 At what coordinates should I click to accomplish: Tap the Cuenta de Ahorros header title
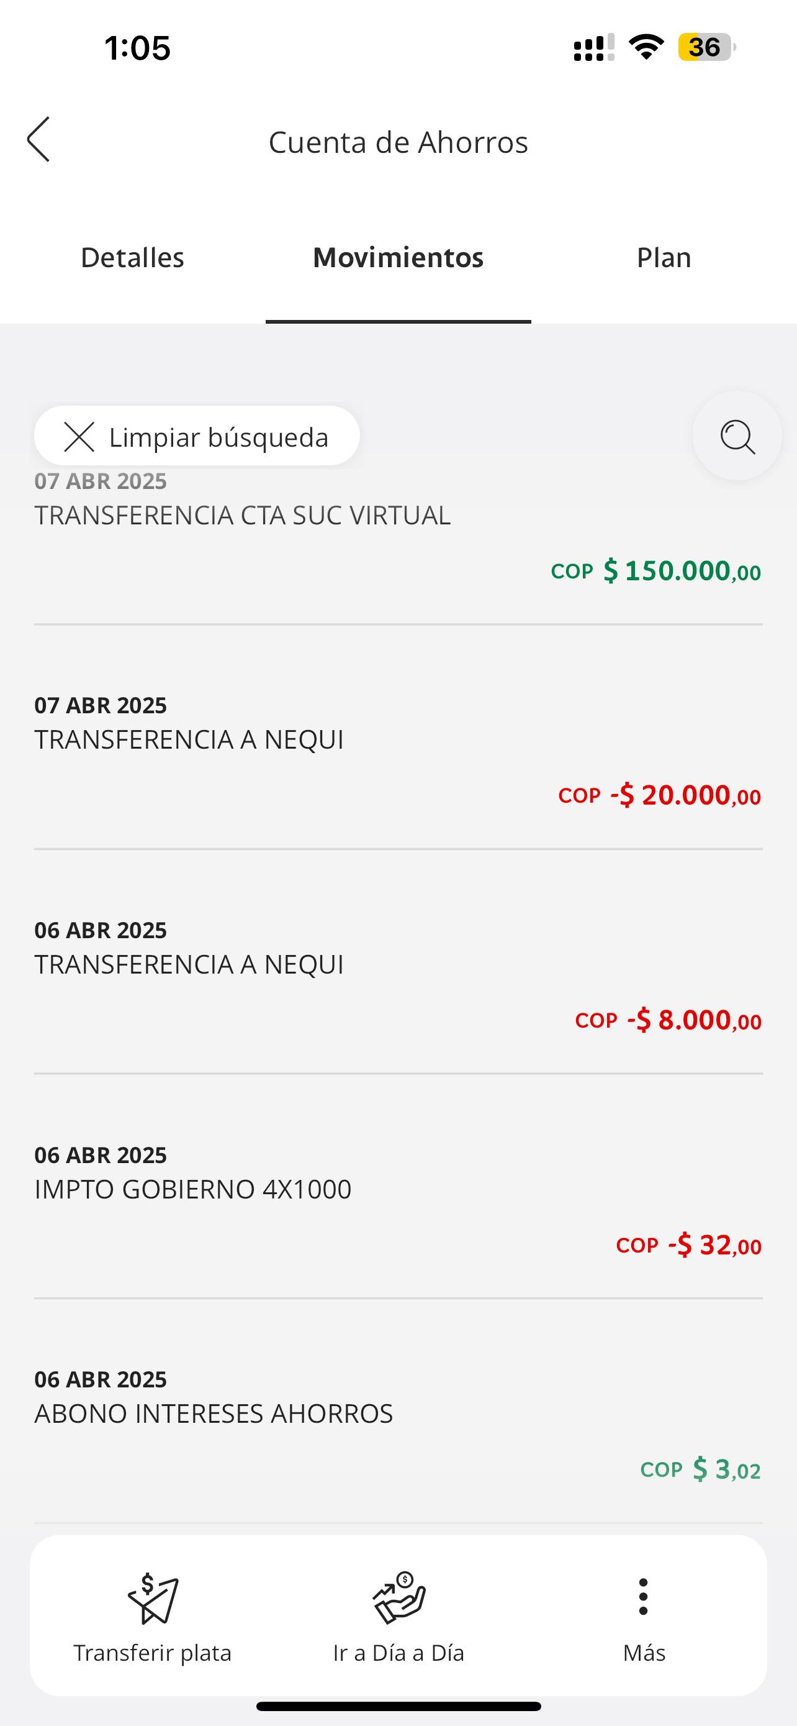[398, 142]
